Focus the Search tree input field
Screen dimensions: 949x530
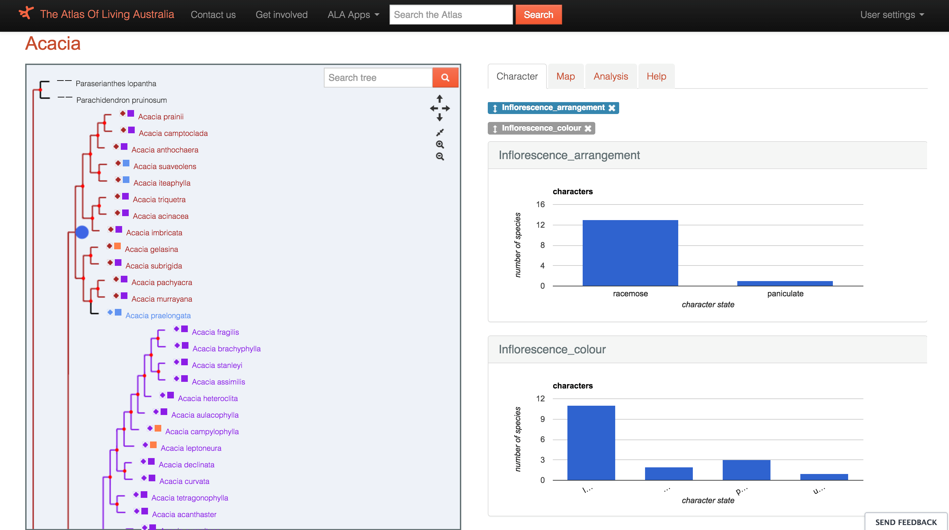click(378, 78)
